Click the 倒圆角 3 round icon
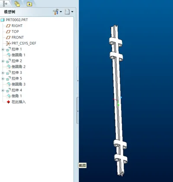The height and width of the screenshot is (182, 173). [9, 84]
